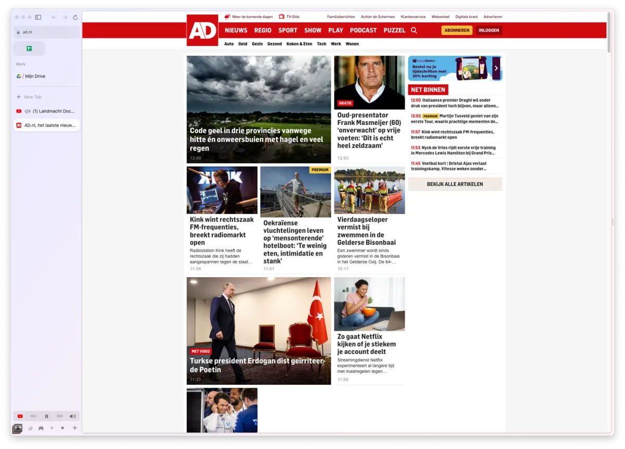The width and height of the screenshot is (625, 449).
Task: Open the Voetbal kort Ajax headline
Action: click(455, 166)
